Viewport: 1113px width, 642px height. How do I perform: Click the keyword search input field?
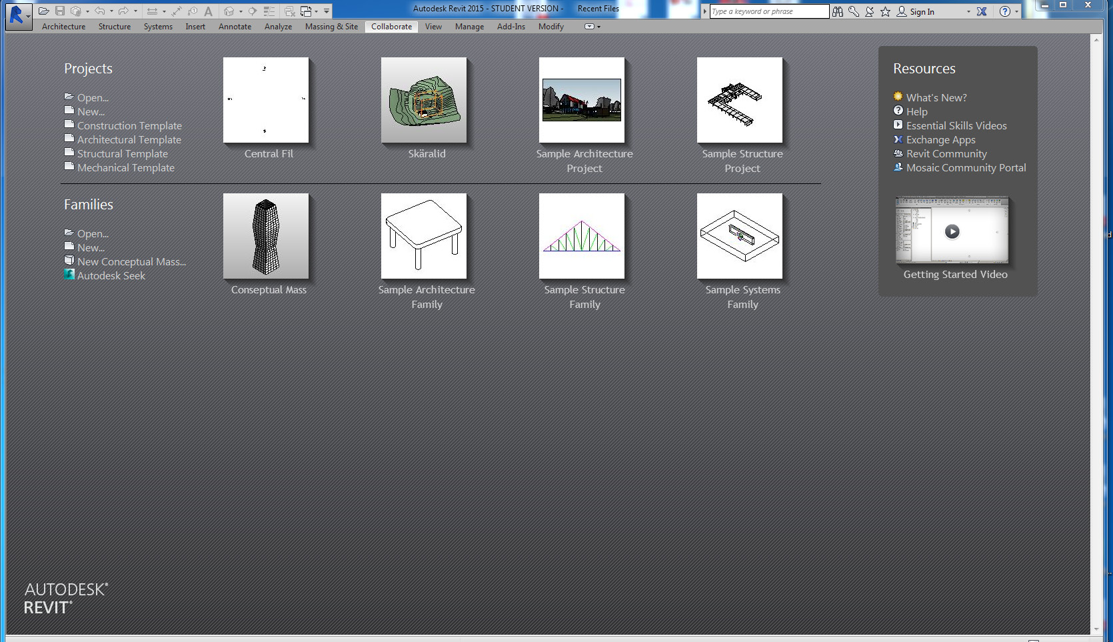pos(769,11)
